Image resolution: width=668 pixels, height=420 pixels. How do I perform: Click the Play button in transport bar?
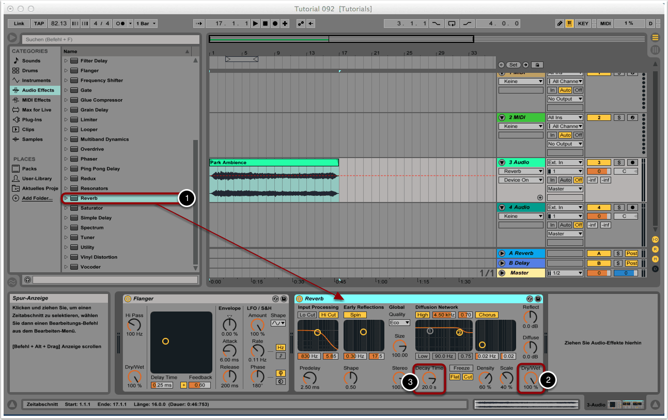click(255, 24)
